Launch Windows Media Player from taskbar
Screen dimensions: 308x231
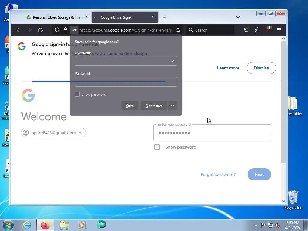82,225
